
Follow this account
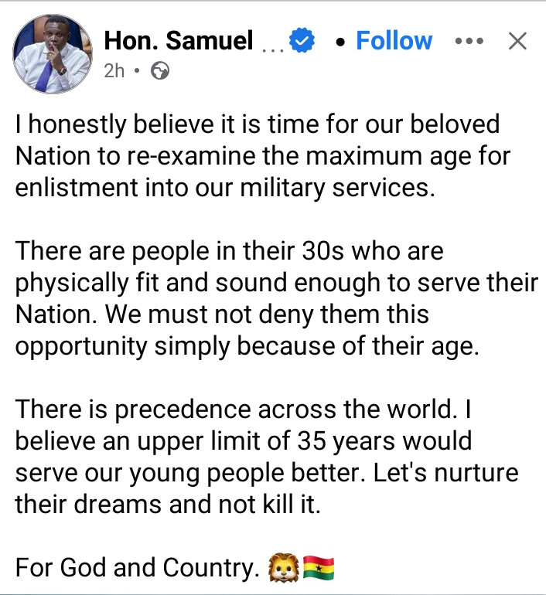tap(394, 40)
